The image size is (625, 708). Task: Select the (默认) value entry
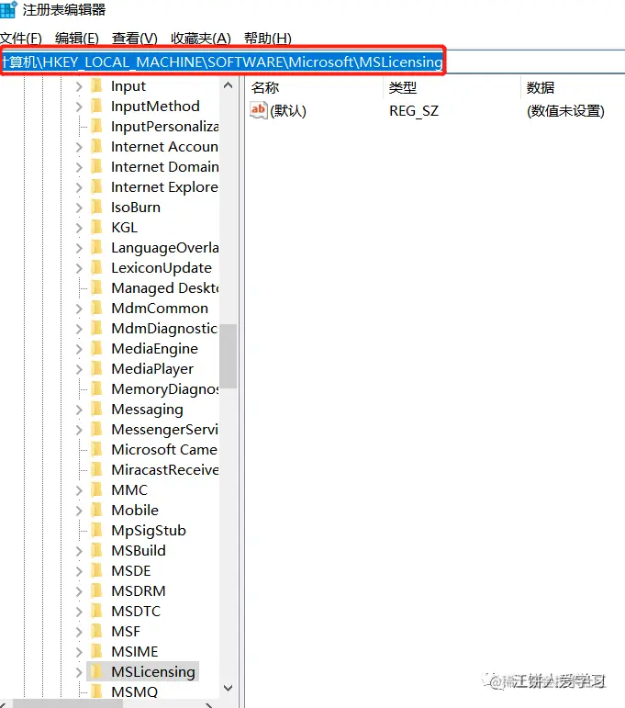click(288, 110)
